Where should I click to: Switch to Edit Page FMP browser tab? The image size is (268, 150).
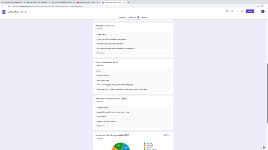coord(13,3)
